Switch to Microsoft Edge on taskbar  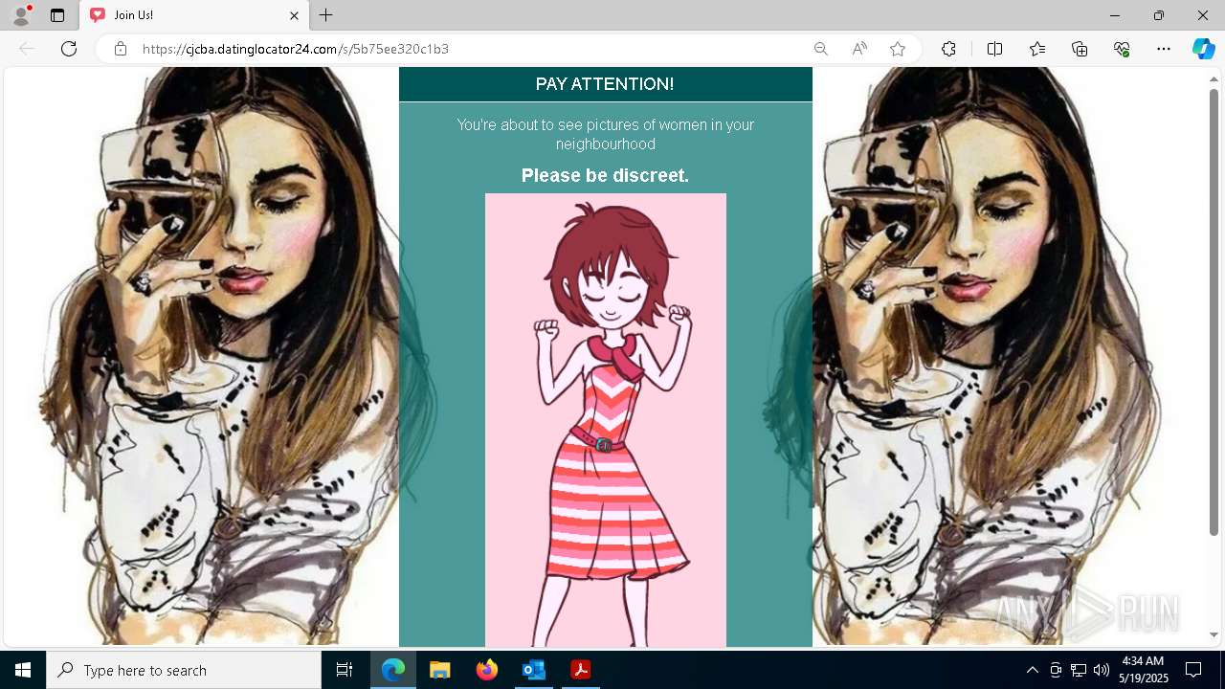pyautogui.click(x=393, y=670)
